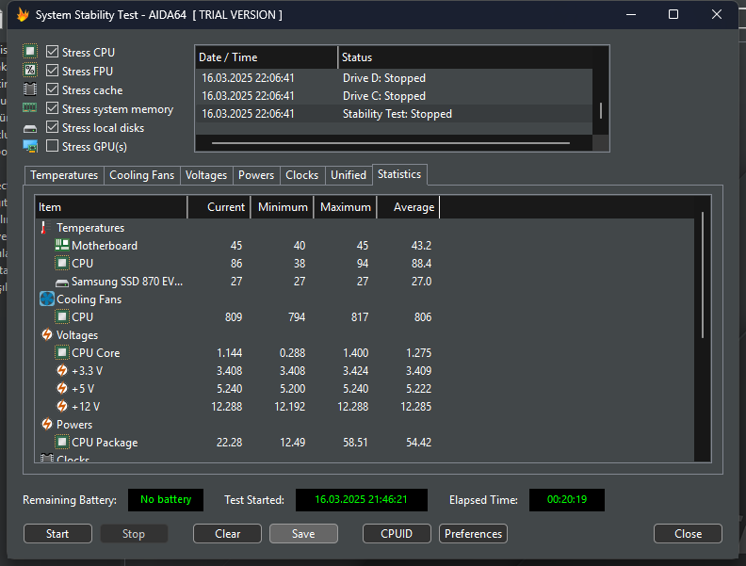The image size is (746, 566).
Task: Maximize the AIDA64 window
Action: pyautogui.click(x=673, y=14)
